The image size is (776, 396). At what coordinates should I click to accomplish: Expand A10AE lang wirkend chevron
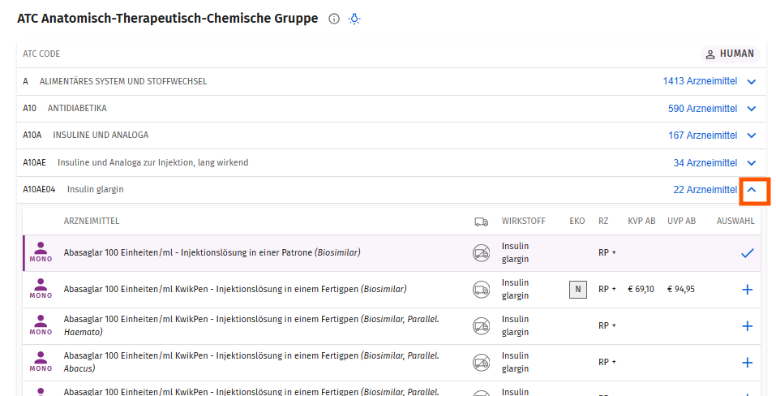coord(751,163)
